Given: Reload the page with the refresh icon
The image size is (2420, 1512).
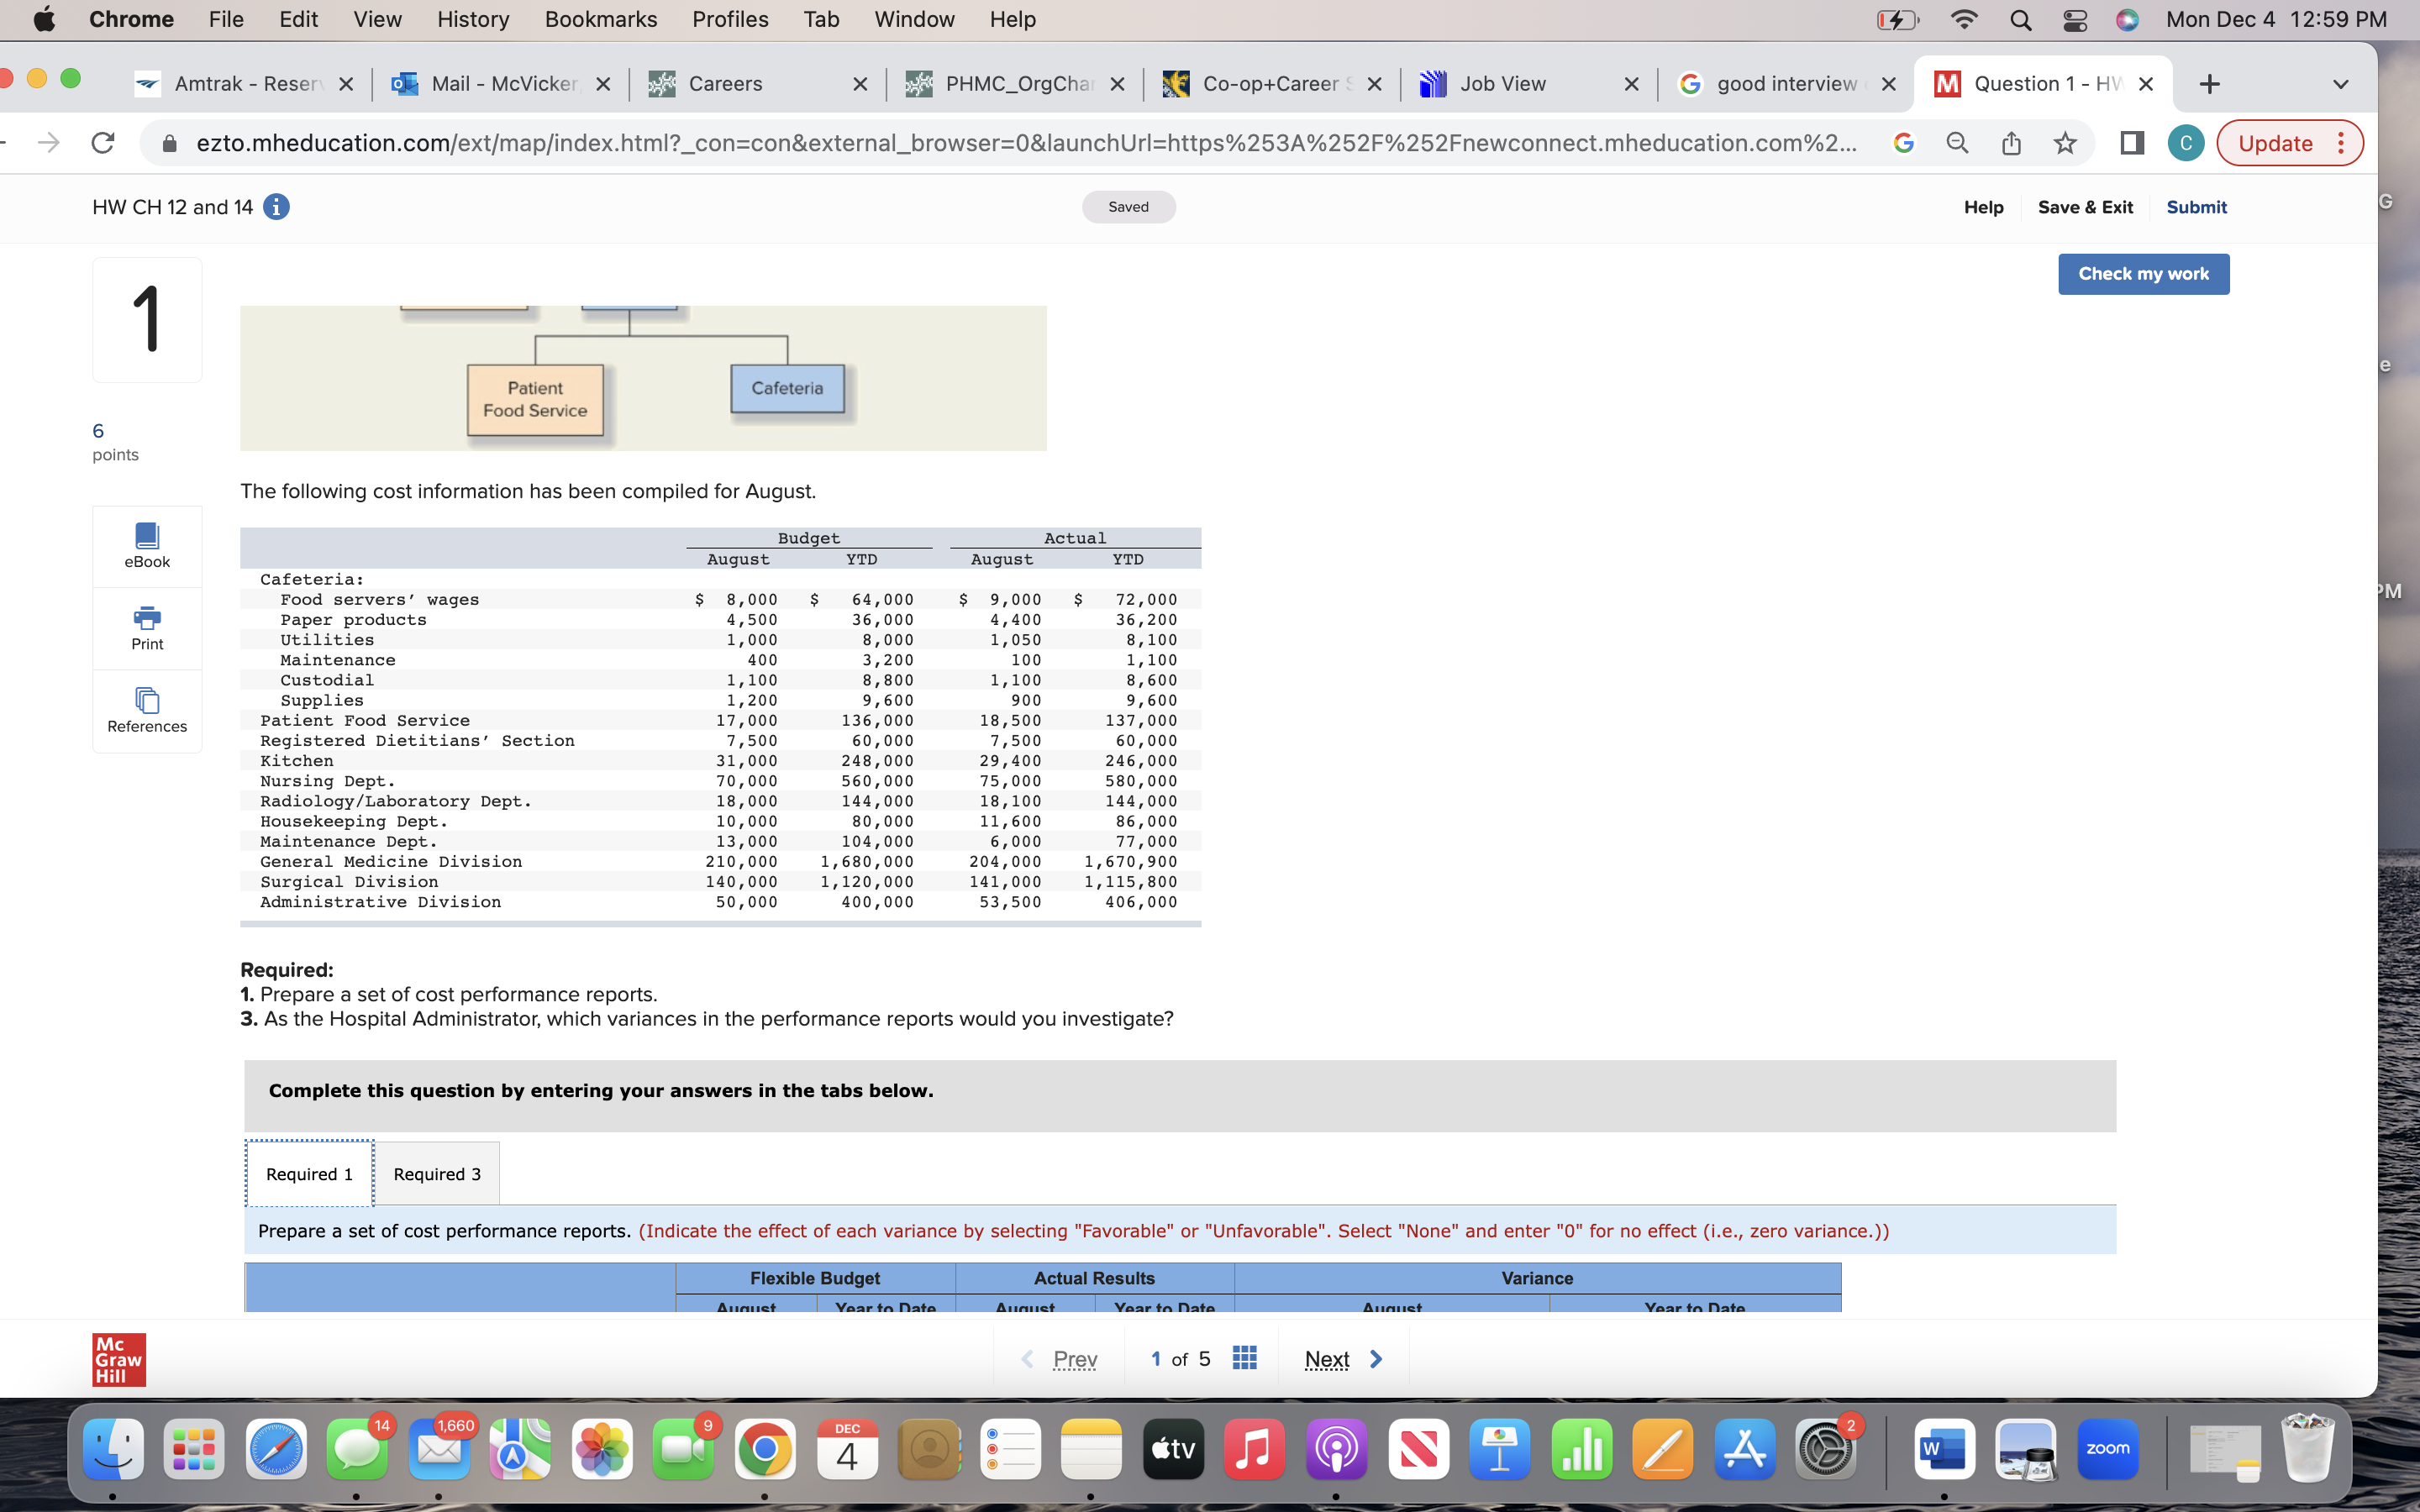Looking at the screenshot, I should [x=103, y=143].
